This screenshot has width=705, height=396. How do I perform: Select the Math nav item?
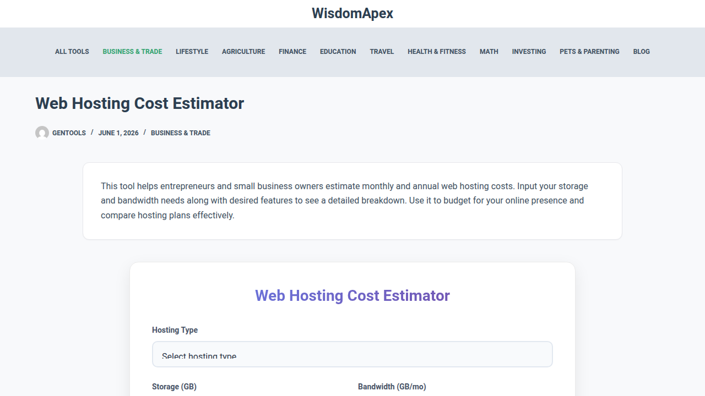[x=489, y=52]
